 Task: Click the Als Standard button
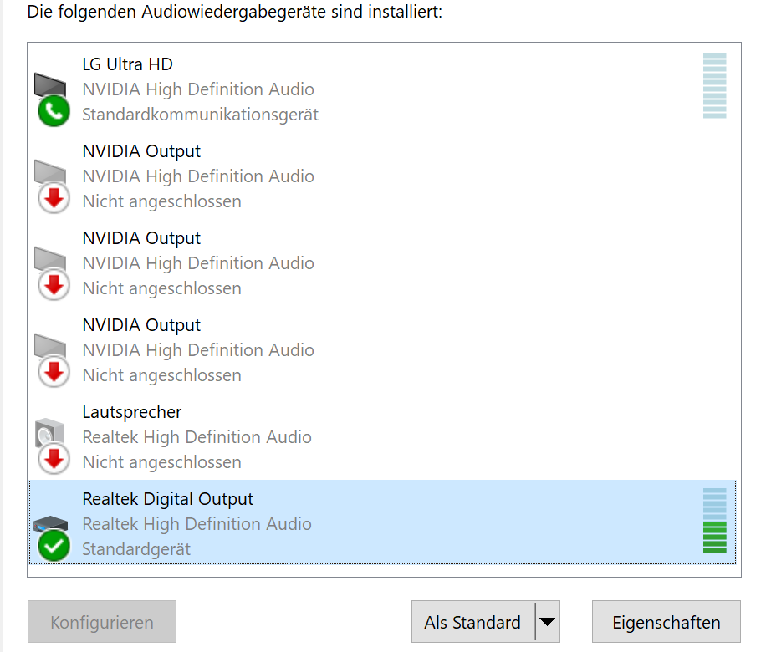coord(473,622)
